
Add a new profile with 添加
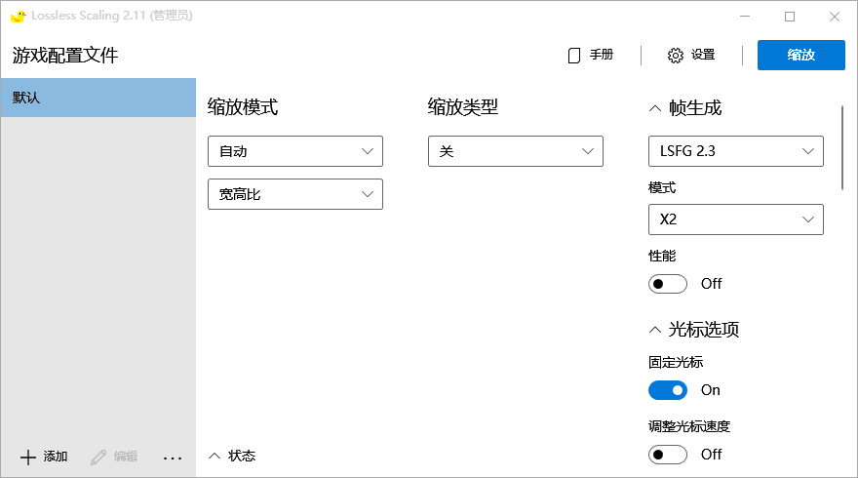click(44, 457)
